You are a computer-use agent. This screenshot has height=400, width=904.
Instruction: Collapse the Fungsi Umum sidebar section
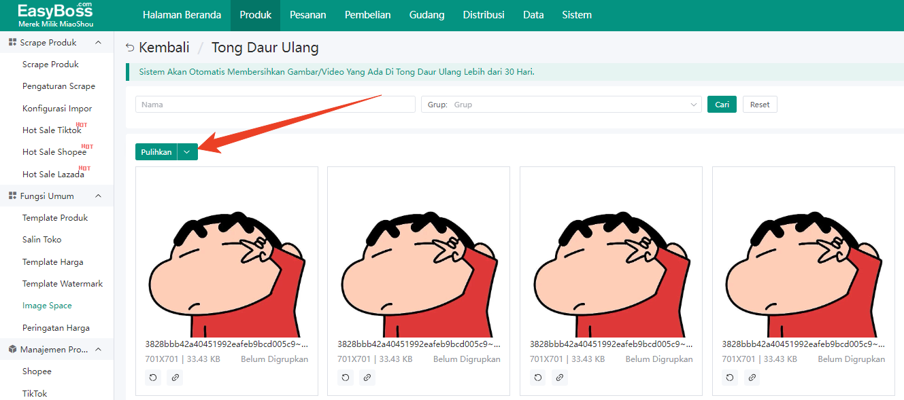tap(98, 196)
